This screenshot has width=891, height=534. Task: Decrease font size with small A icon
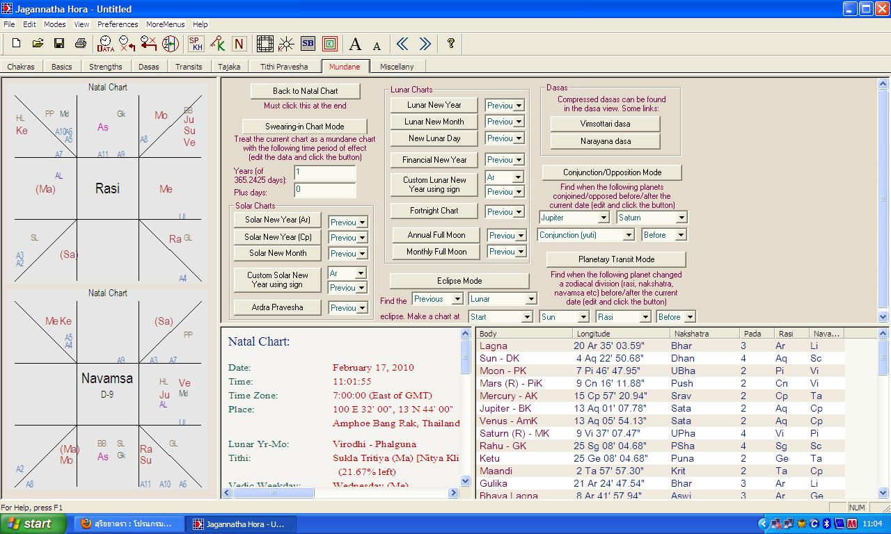click(x=377, y=45)
